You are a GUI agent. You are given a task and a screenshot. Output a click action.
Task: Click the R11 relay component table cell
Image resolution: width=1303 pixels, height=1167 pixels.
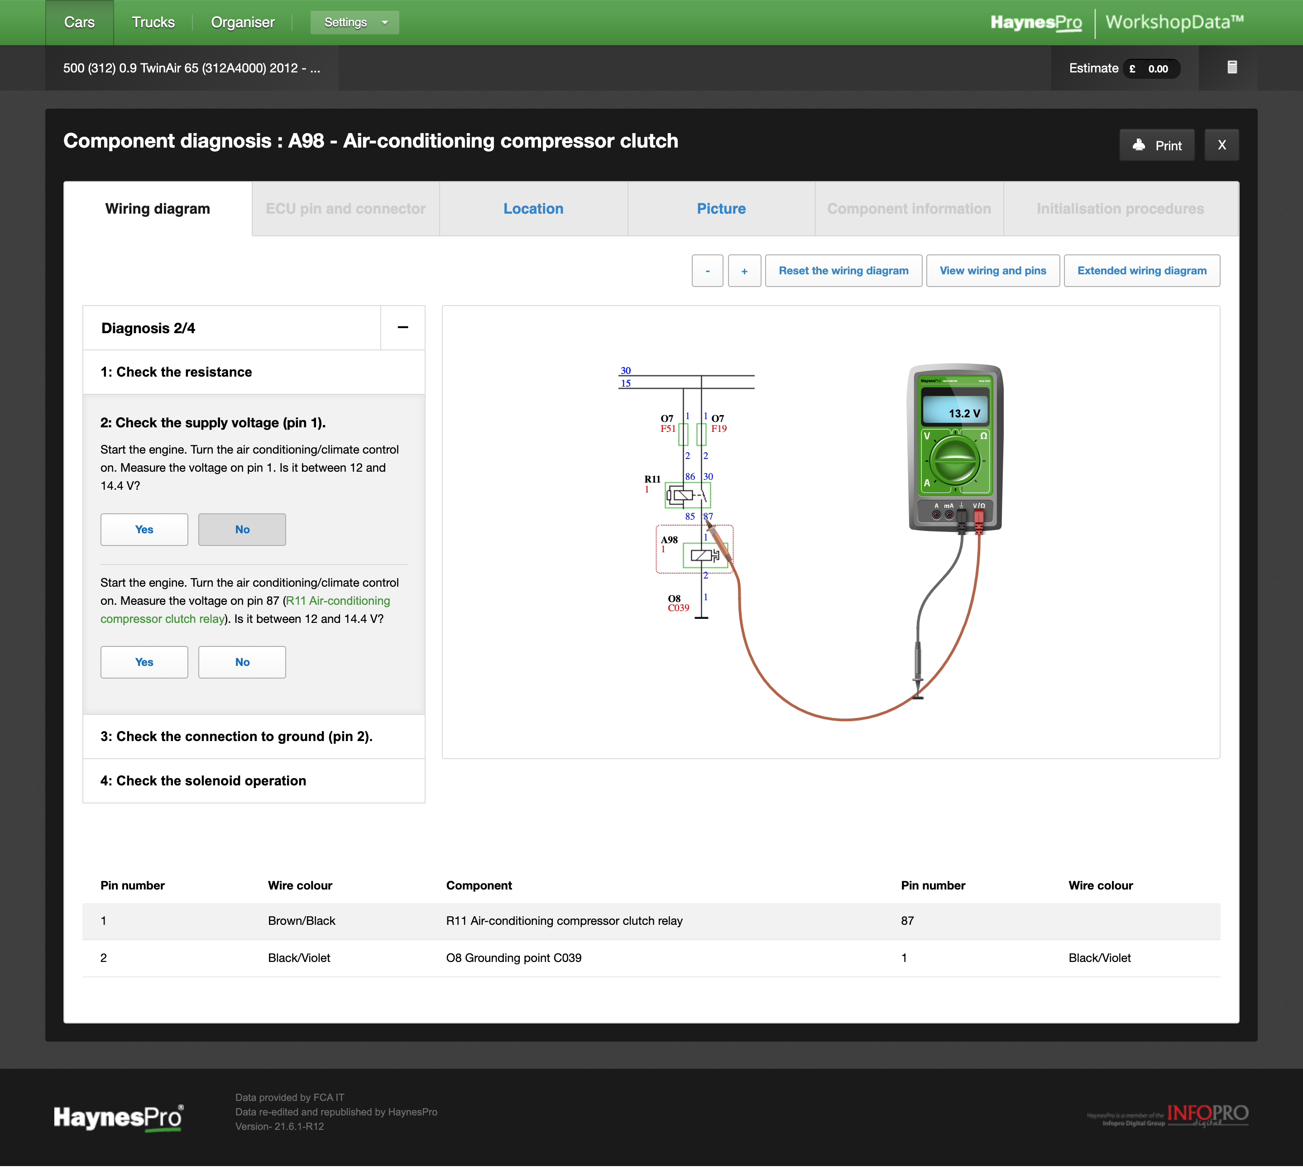564,921
